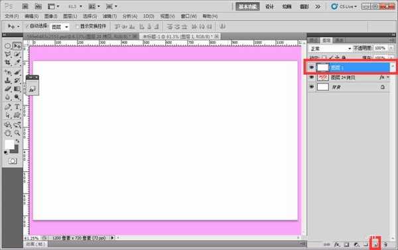The width and height of the screenshot is (398, 250).
Task: Open the Arrange Documents dropdown
Action: click(94, 7)
